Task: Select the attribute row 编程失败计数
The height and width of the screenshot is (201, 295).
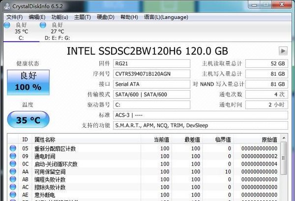Action: [x=144, y=179]
